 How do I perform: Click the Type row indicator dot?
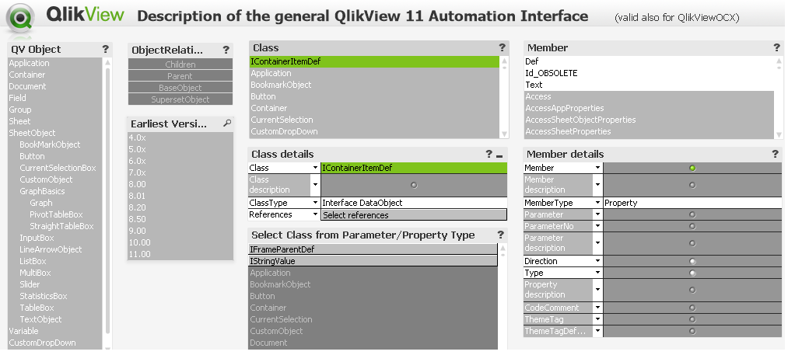692,273
